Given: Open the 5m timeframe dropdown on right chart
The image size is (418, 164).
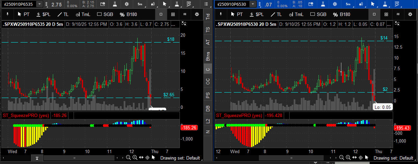Looking at the screenshot, I should pyautogui.click(x=347, y=4).
